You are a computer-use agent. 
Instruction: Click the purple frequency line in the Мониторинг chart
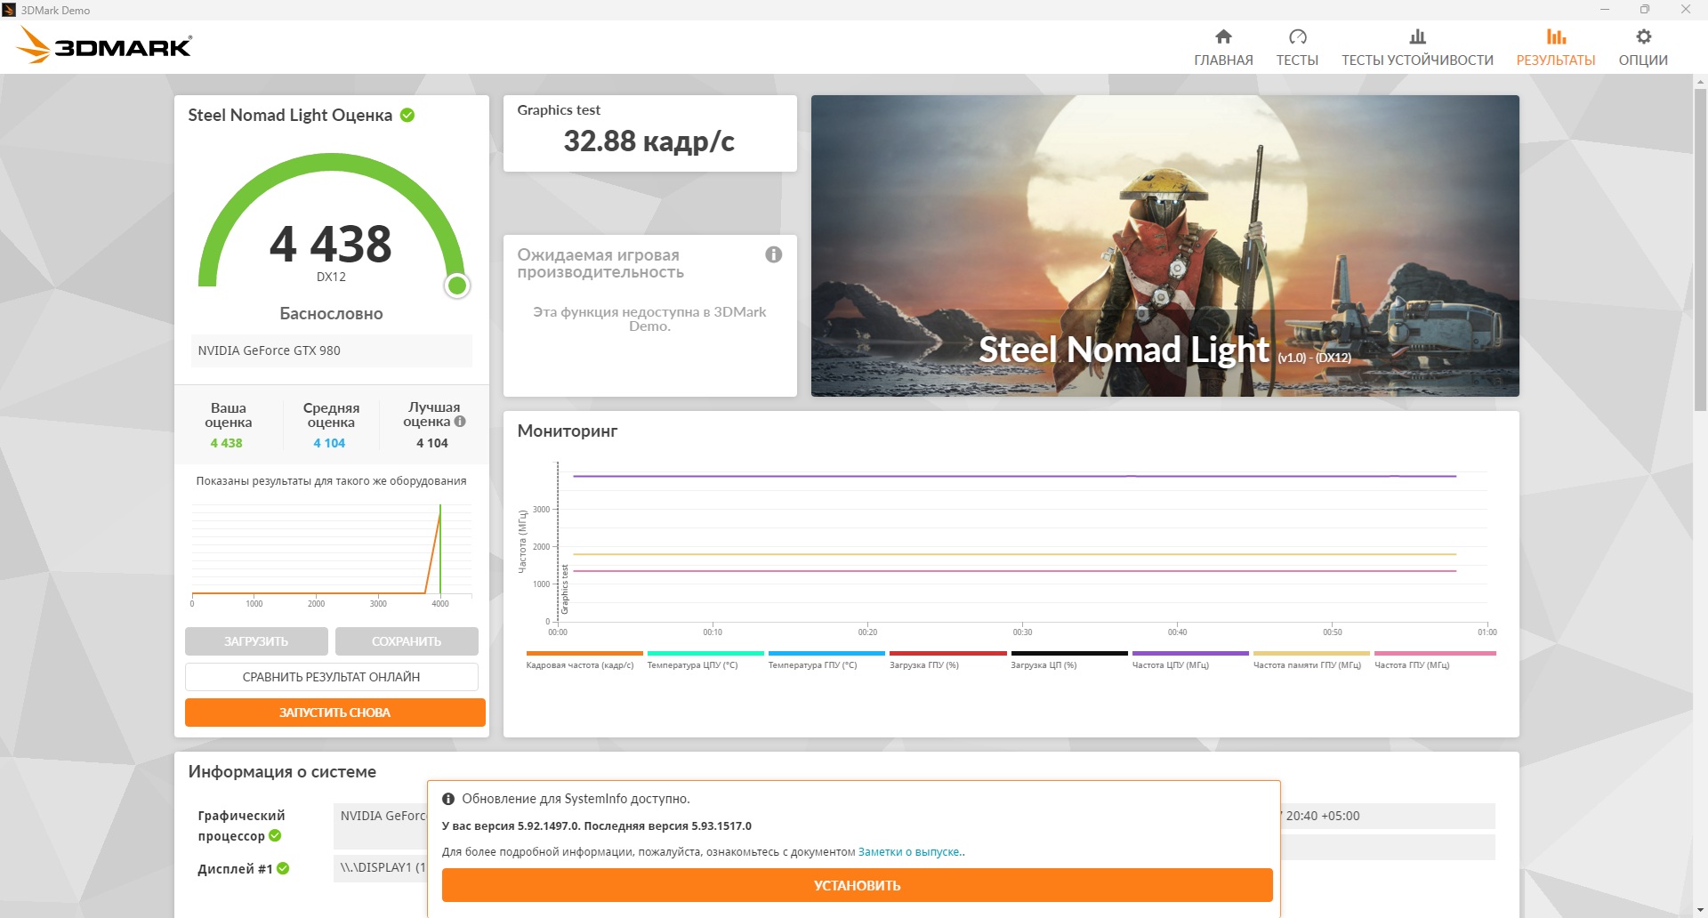1014,476
